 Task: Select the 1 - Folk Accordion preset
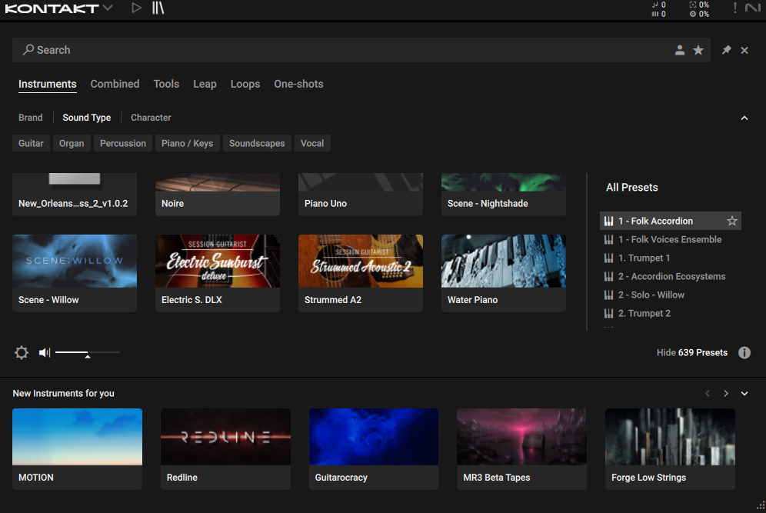tap(671, 221)
